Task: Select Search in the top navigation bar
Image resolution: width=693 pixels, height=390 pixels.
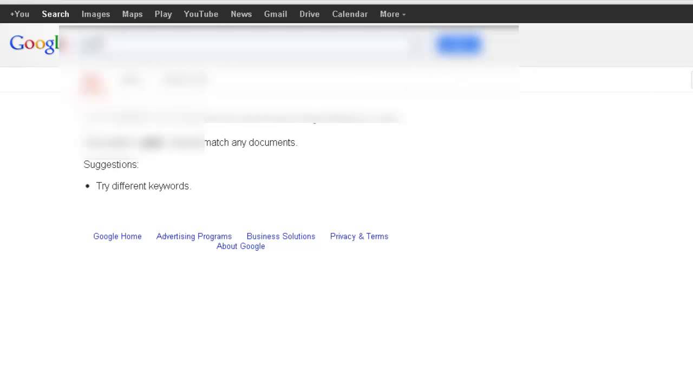Action: click(55, 14)
